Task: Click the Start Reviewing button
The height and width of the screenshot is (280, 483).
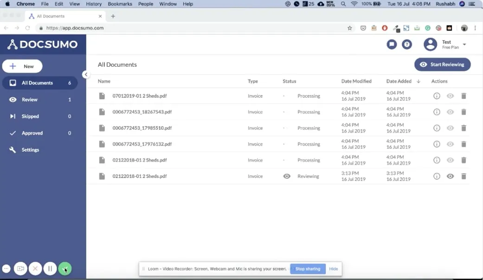Action: tap(442, 64)
